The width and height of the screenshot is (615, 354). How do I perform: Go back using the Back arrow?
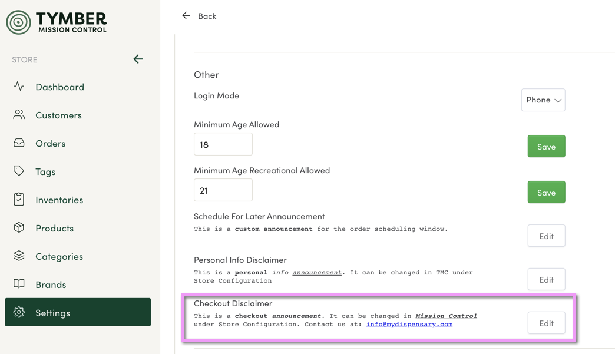click(x=187, y=16)
